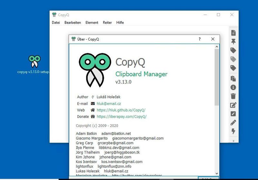Open the liberapay.com/CopyQ donate link
The image size is (258, 180).
(x=122, y=117)
